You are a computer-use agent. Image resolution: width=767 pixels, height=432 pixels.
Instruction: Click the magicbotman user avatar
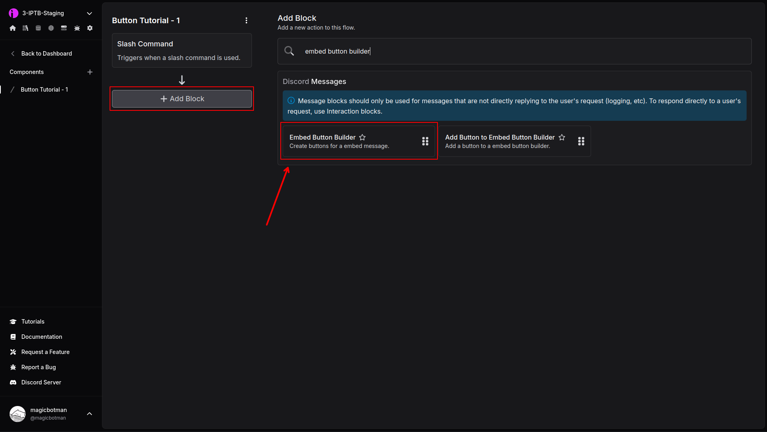[x=18, y=414]
